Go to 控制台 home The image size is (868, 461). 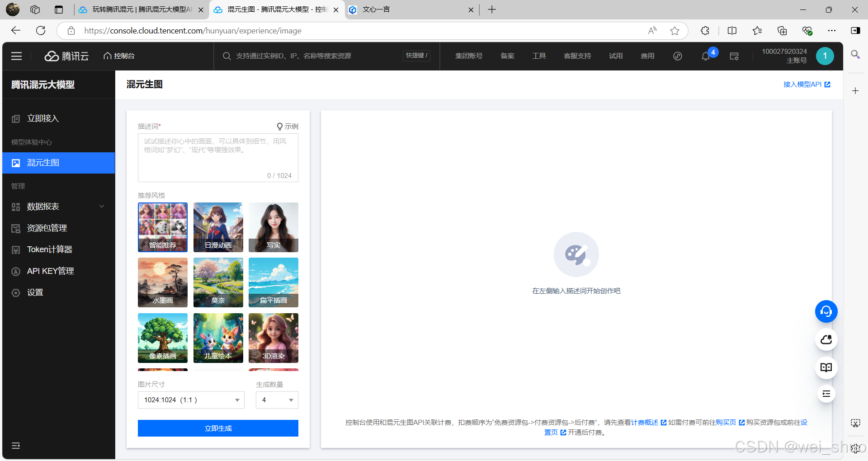click(x=119, y=56)
